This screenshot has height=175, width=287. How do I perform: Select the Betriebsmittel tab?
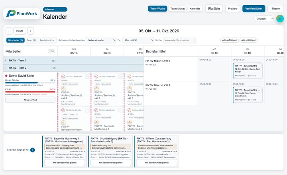point(47,40)
